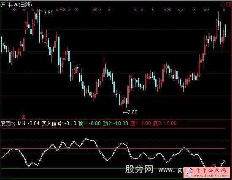Click the green 顶2: -10.00 label
This screenshot has height=180, width=232.
click(116, 123)
